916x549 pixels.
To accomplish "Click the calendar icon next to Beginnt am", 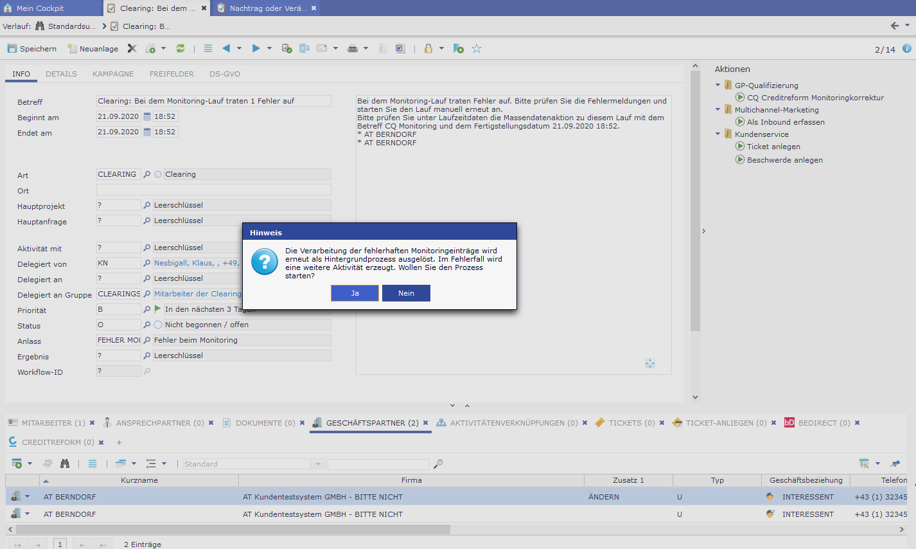I will coord(147,117).
